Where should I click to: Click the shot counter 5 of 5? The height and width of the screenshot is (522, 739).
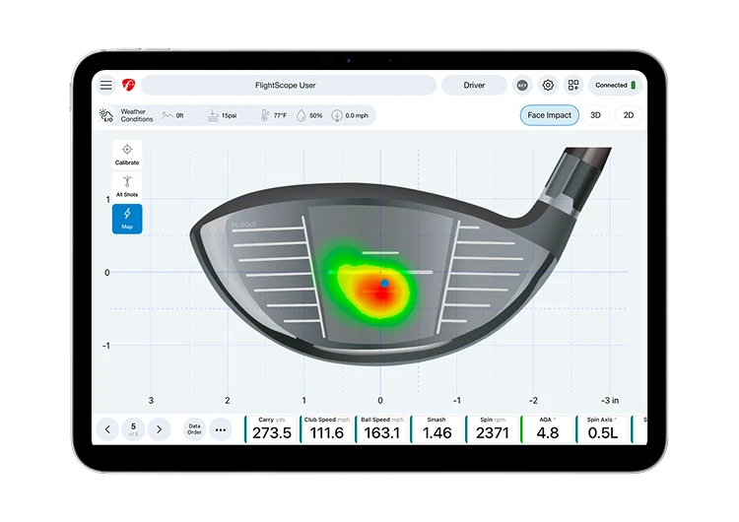pos(133,429)
